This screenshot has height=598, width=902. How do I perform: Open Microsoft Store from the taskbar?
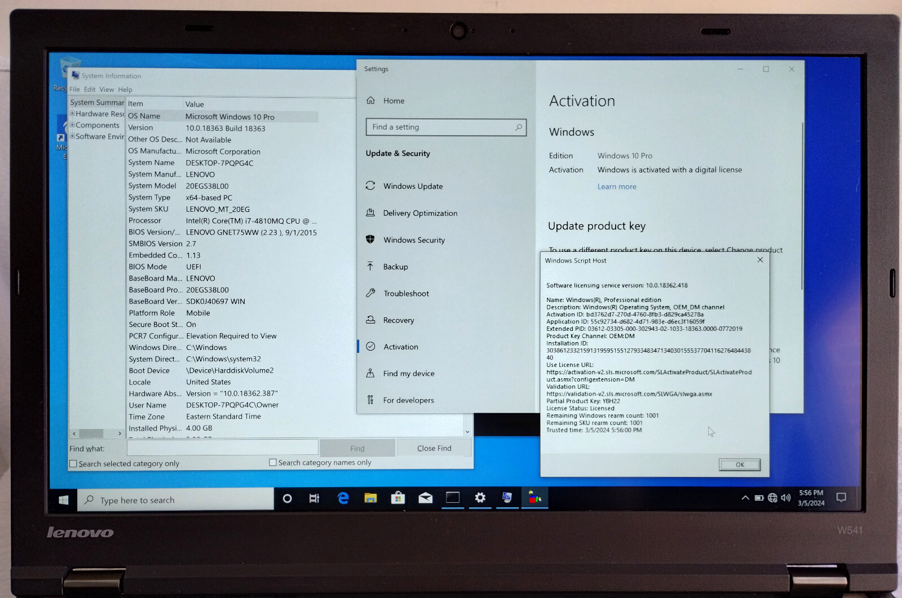point(397,498)
